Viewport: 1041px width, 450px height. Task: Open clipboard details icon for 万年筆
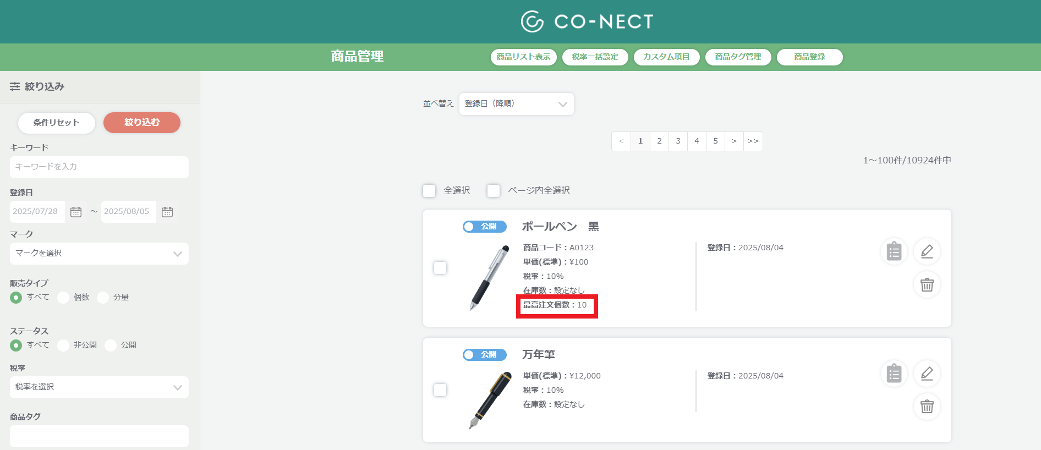coord(894,374)
